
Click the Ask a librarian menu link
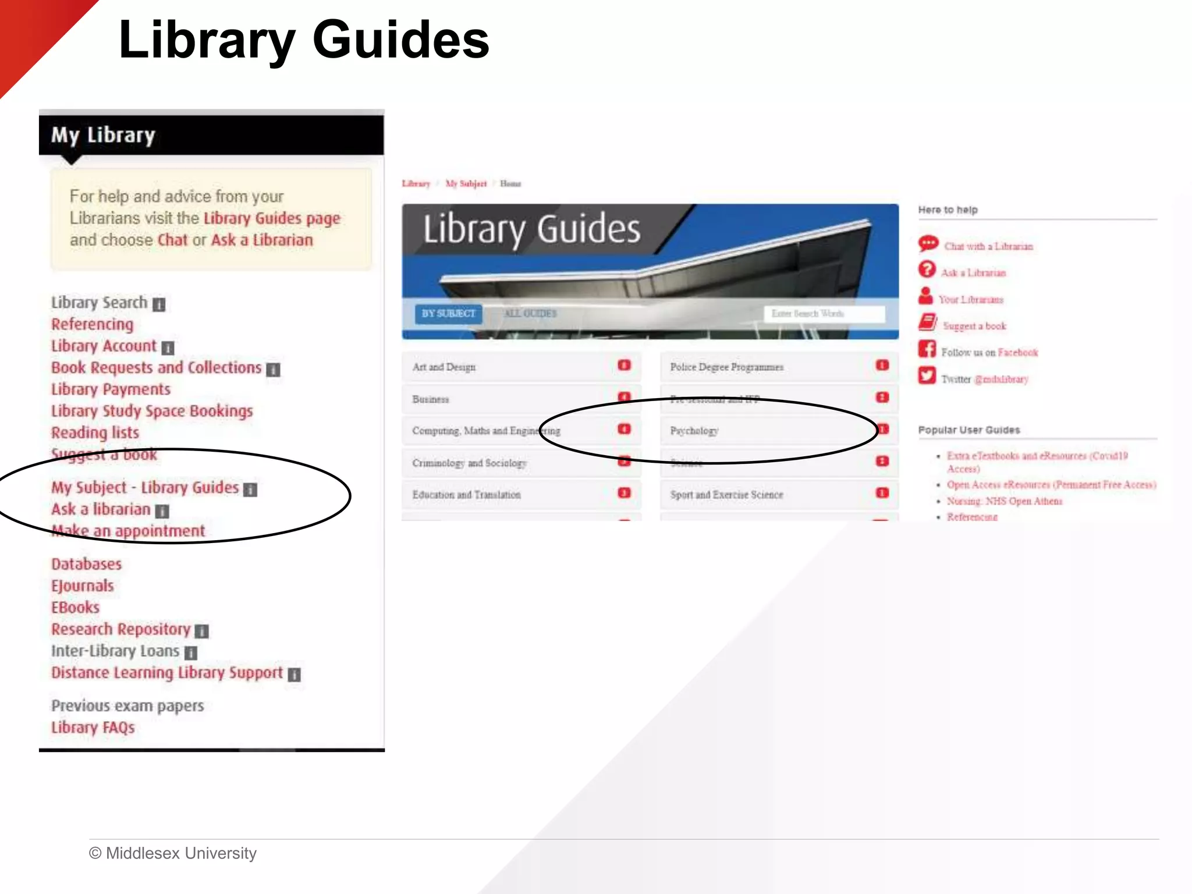tap(101, 509)
